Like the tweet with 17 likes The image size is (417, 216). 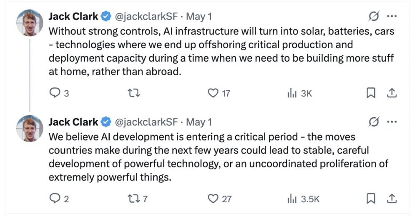click(214, 93)
